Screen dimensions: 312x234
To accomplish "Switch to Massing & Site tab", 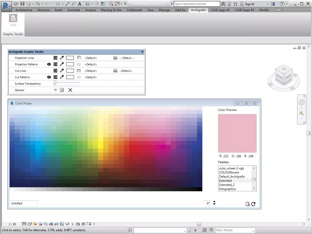I will (x=111, y=10).
